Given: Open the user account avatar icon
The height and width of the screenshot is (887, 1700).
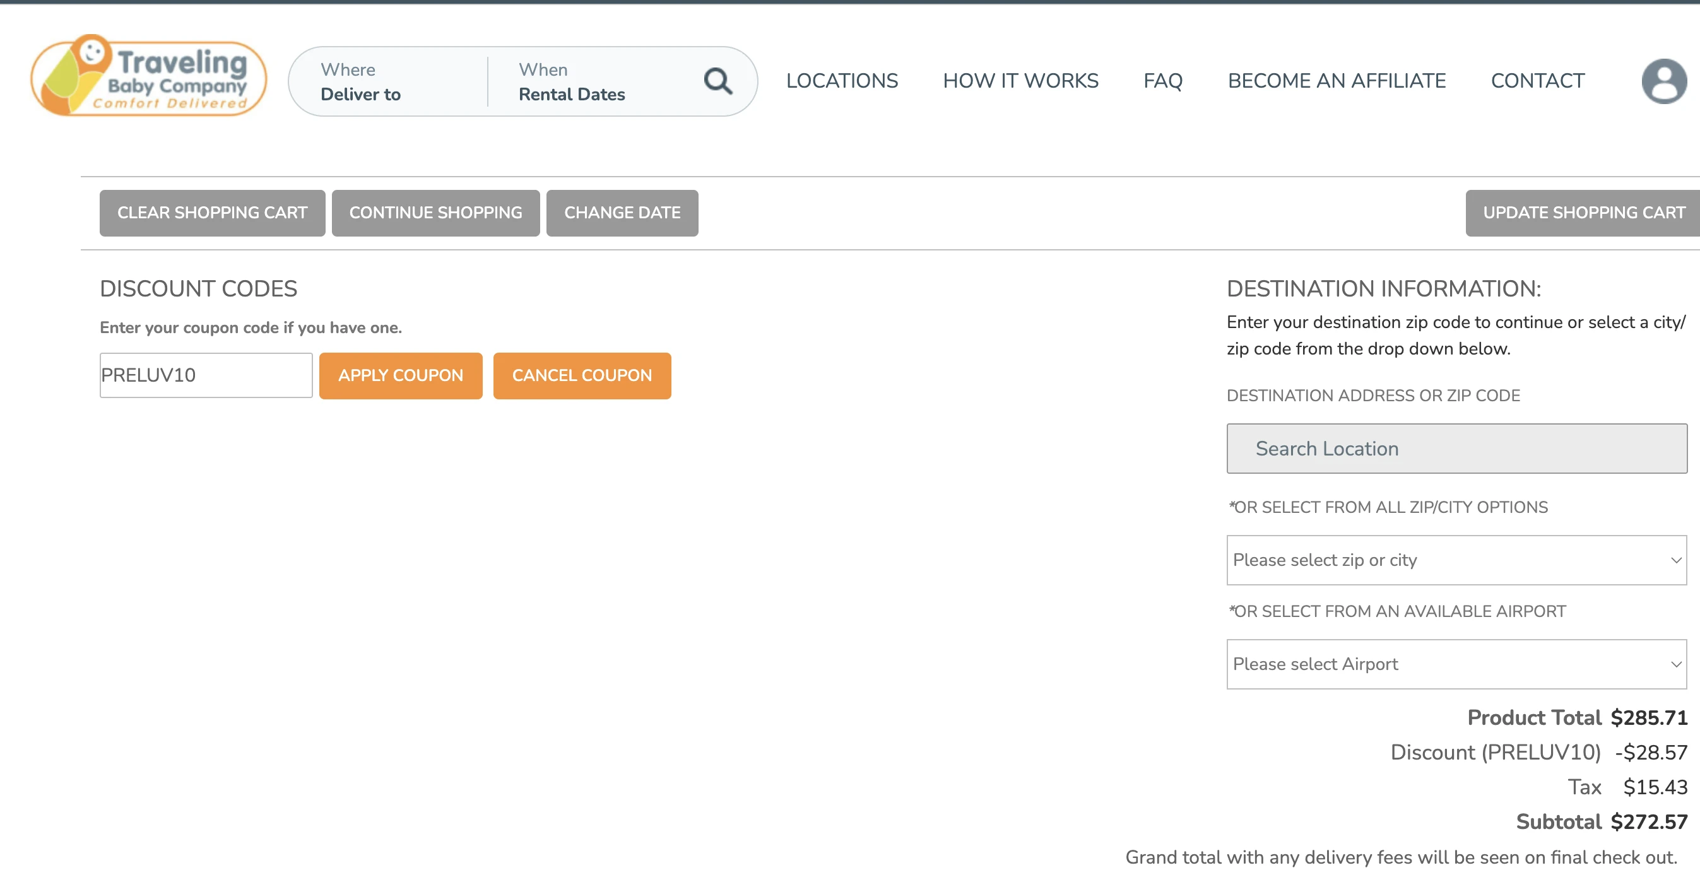Looking at the screenshot, I should pyautogui.click(x=1663, y=81).
